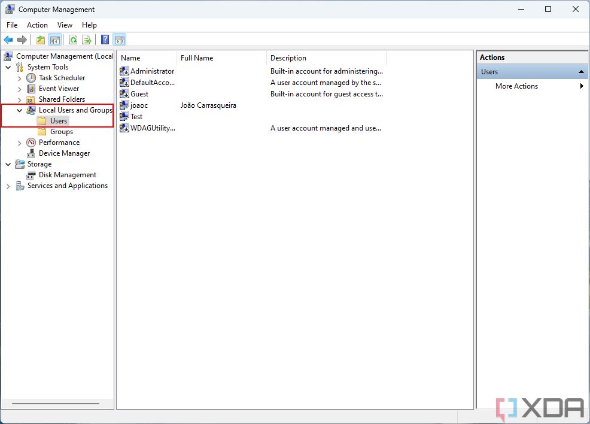The width and height of the screenshot is (590, 424).
Task: Select the Groups folder
Action: (x=62, y=131)
